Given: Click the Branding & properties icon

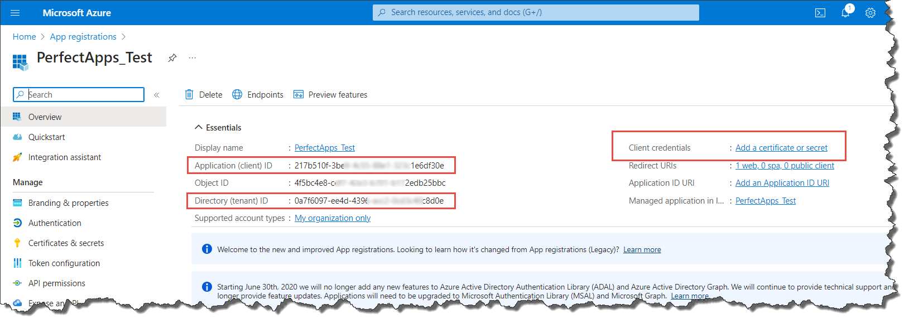Looking at the screenshot, I should 17,203.
